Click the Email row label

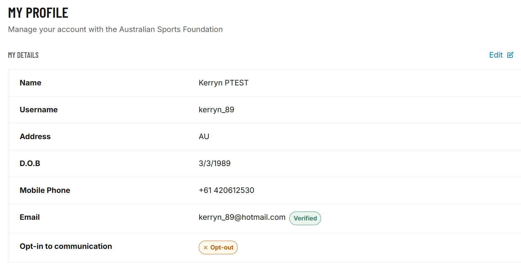click(30, 217)
